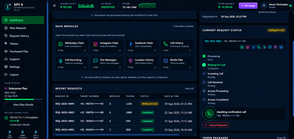
Task: Select request row REQ-2026-0004
Action: [125, 104]
